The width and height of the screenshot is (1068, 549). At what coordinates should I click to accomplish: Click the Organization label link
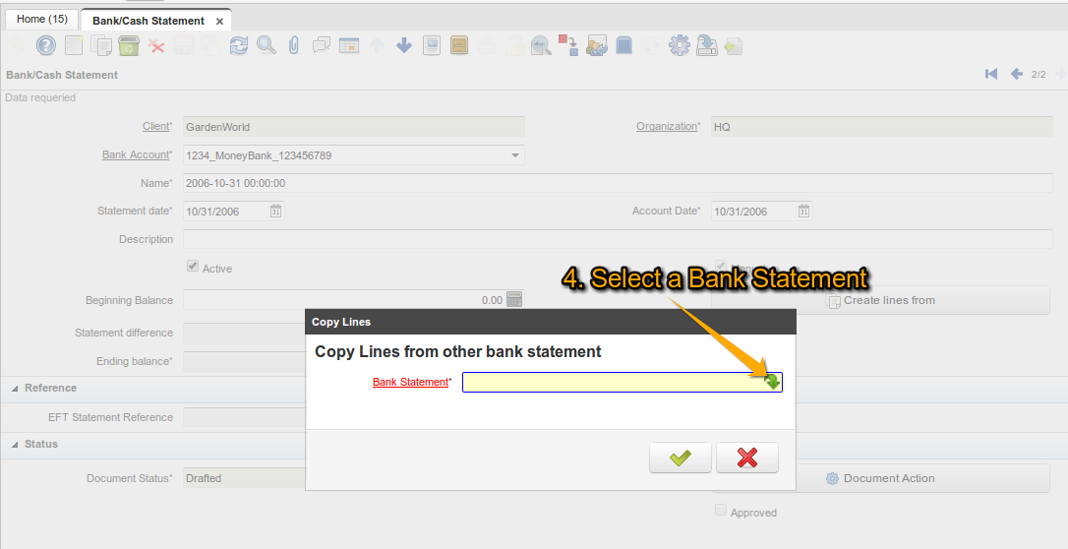pos(666,126)
